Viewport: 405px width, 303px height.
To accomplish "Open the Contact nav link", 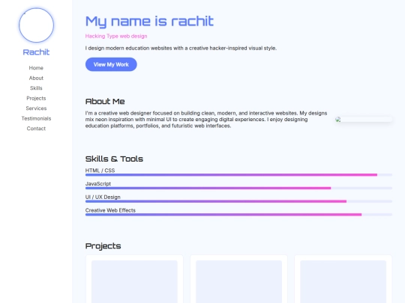I will pos(36,129).
